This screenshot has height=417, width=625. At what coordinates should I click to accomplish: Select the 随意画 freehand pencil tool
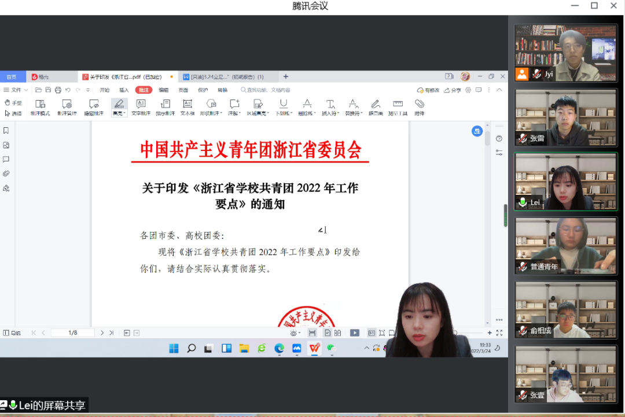click(376, 108)
